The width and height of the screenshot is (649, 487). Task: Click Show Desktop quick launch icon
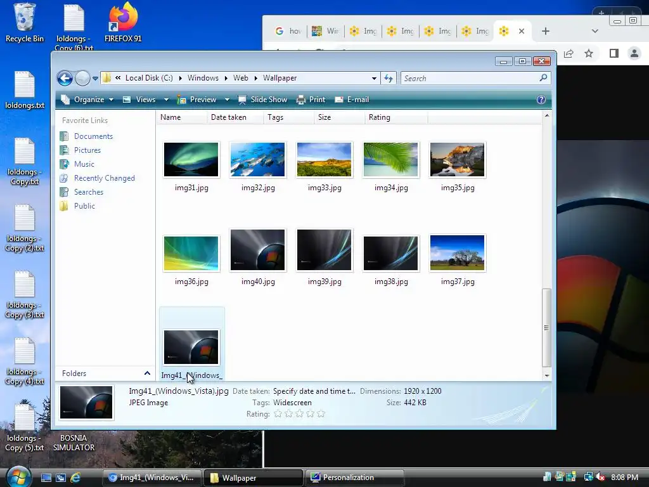[x=46, y=477]
